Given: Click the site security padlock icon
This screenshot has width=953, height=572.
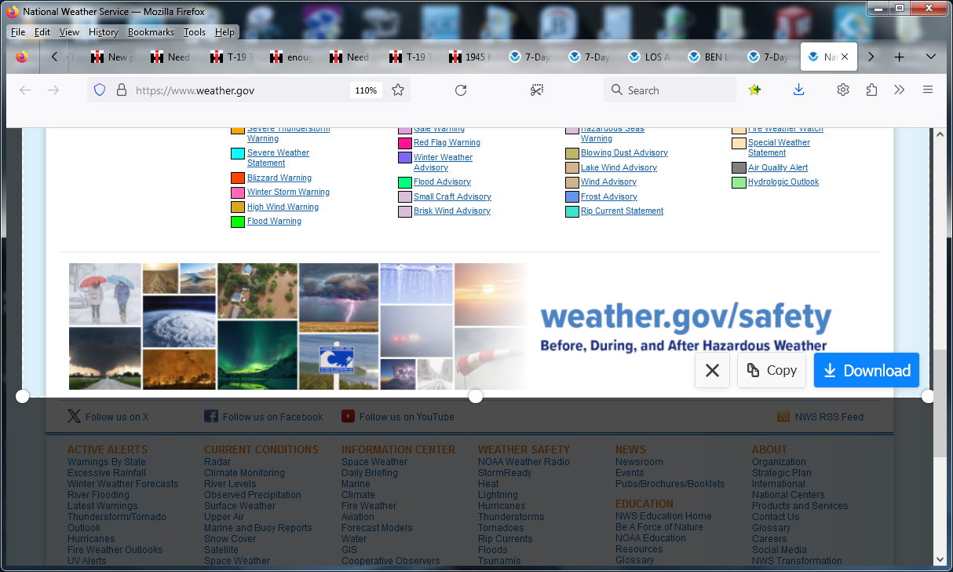Looking at the screenshot, I should [x=121, y=90].
